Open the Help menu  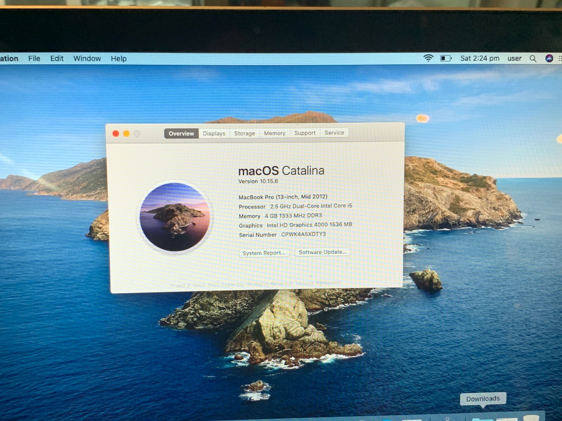(119, 59)
